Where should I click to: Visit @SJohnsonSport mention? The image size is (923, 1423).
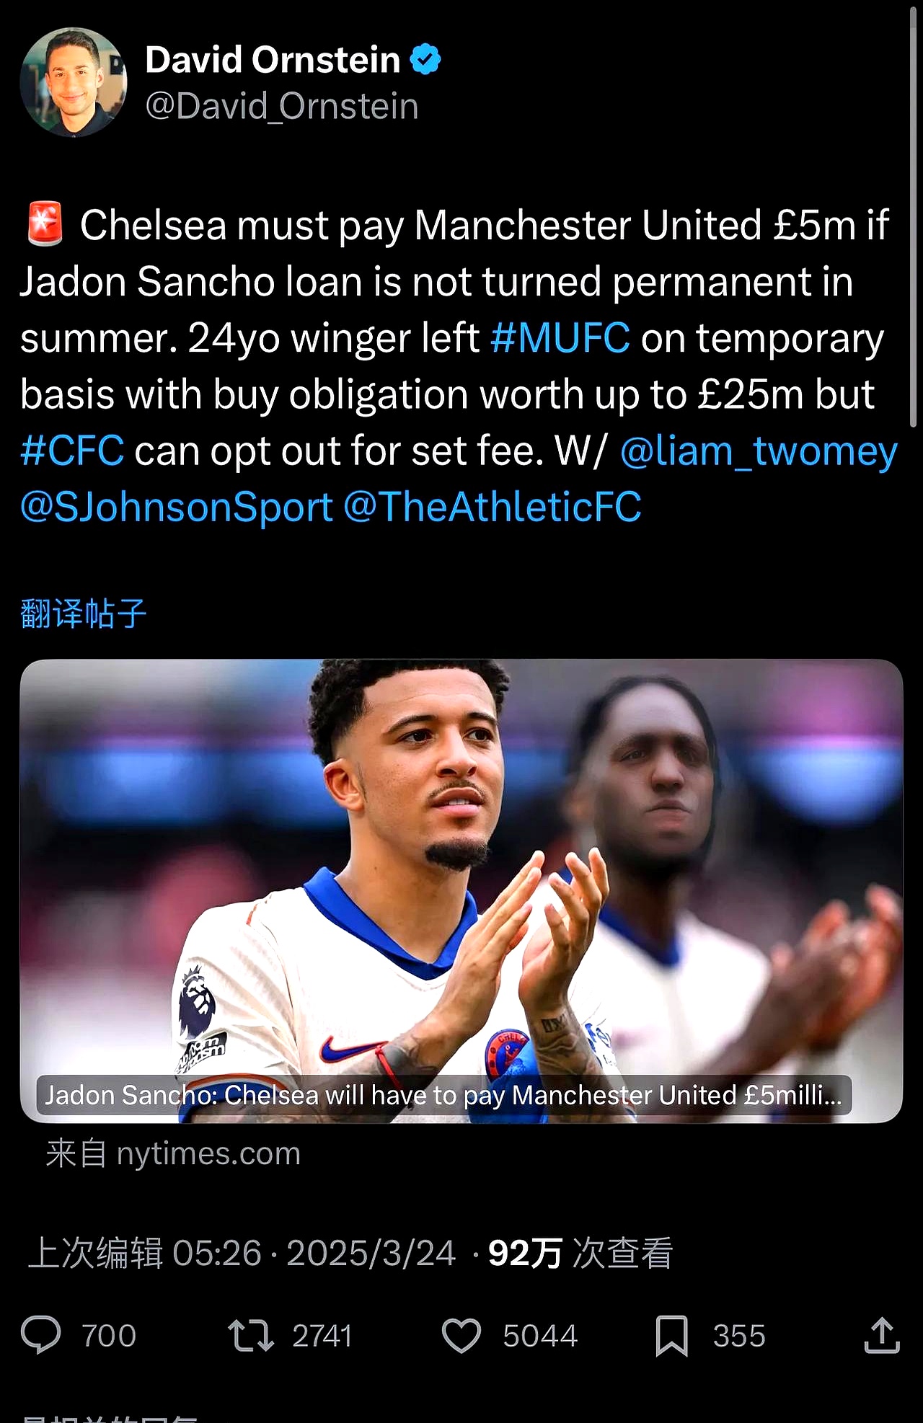point(177,507)
